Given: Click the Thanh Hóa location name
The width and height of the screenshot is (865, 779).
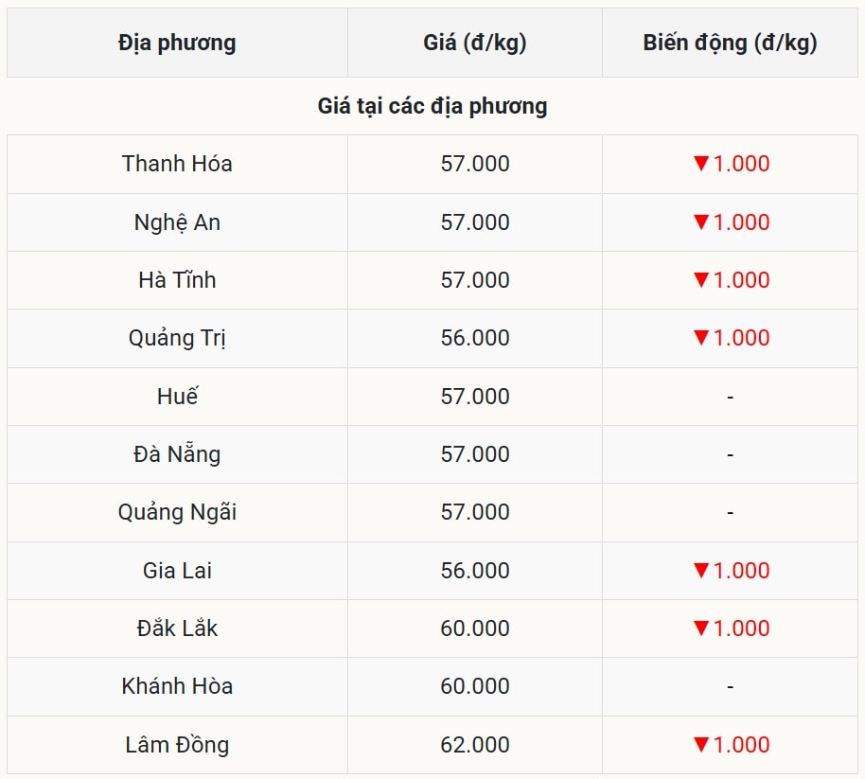Looking at the screenshot, I should tap(177, 164).
